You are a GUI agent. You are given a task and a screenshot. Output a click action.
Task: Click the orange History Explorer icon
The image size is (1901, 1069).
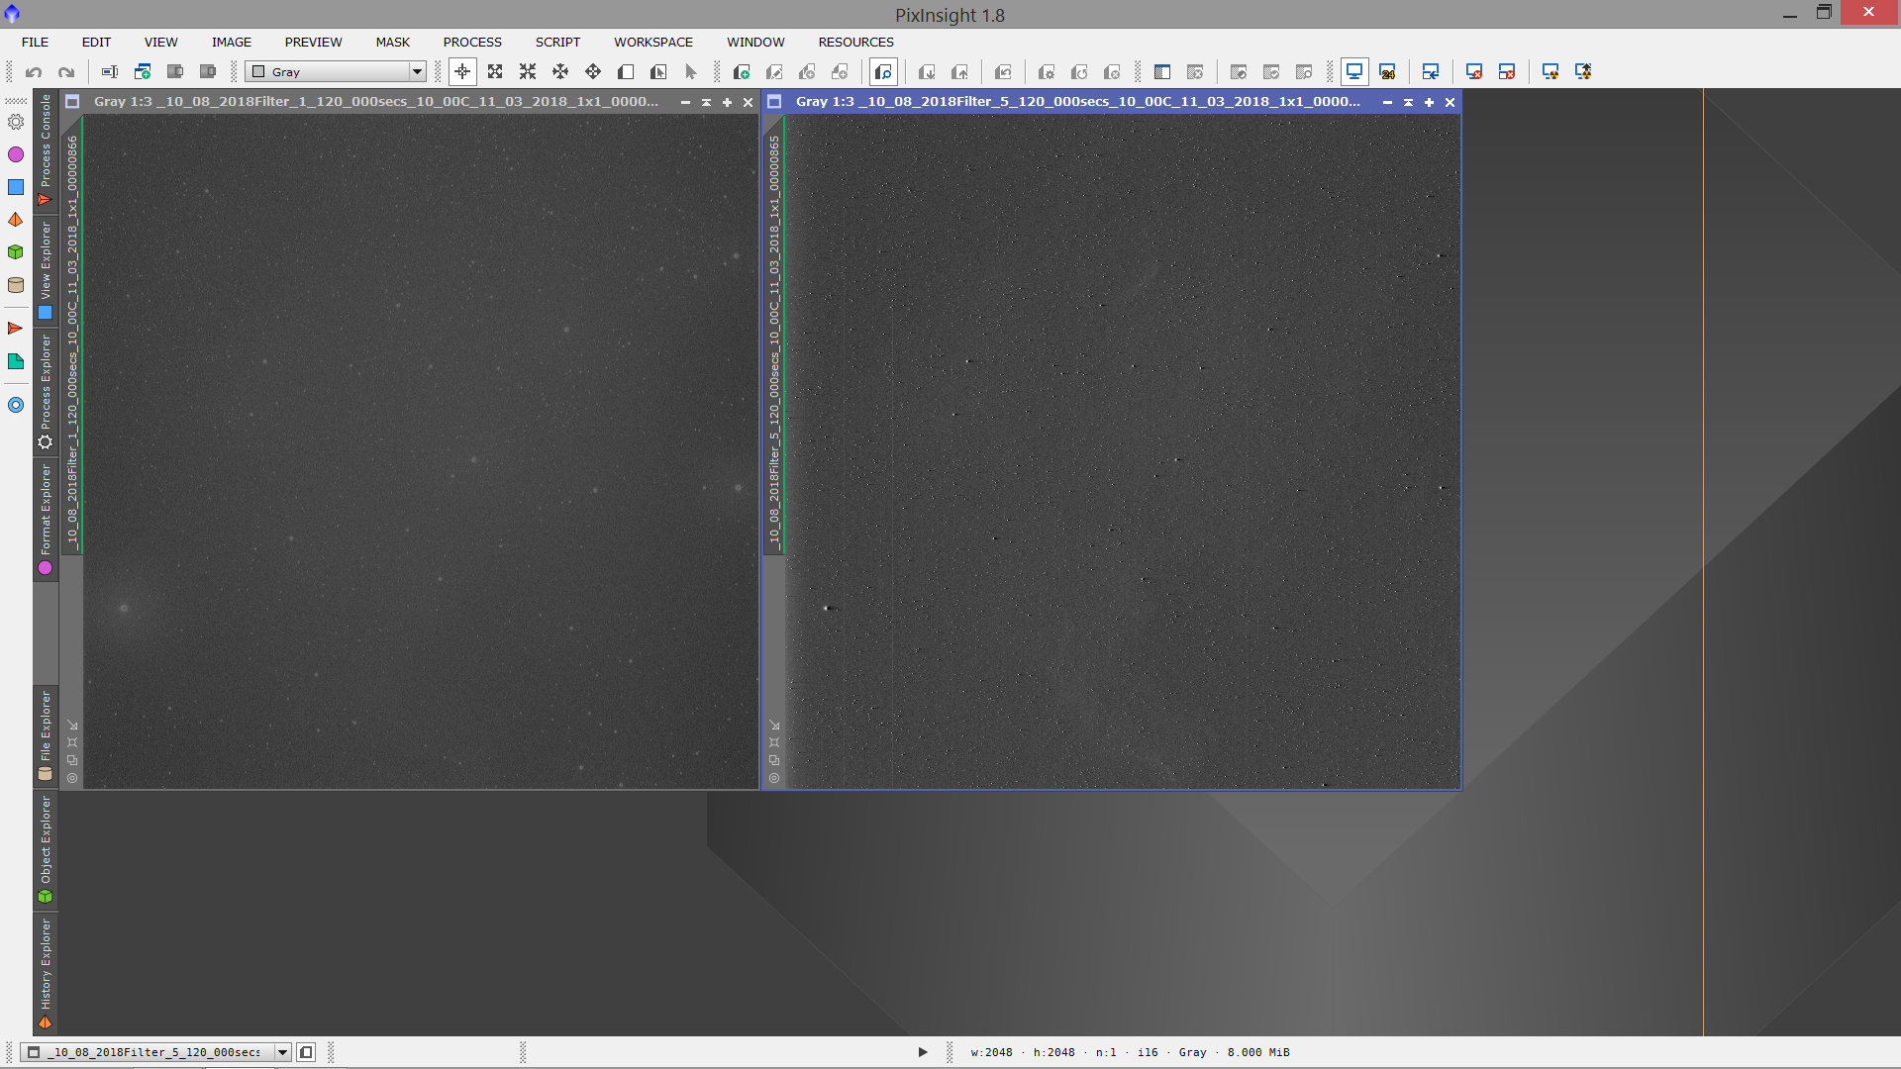(x=16, y=220)
